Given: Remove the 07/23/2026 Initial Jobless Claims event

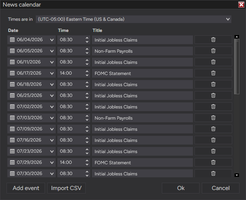Looking at the screenshot, I should tap(213, 151).
